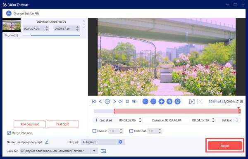Viewport: 248px width, 159px height.
Task: Open output settings with the gear icon
Action: pos(120,142)
